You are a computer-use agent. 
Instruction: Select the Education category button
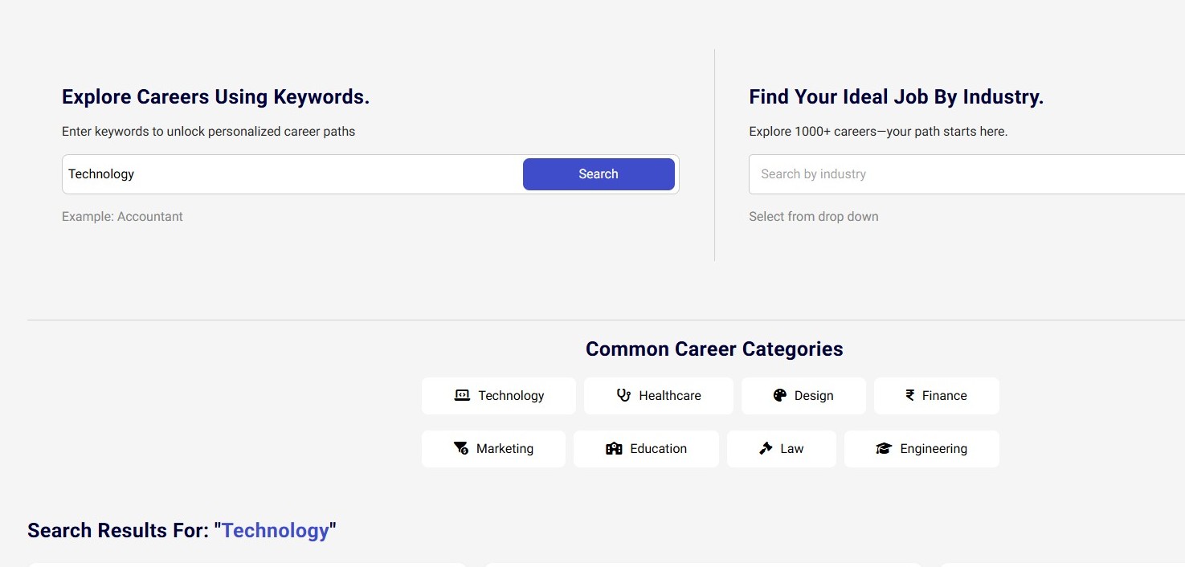point(646,448)
